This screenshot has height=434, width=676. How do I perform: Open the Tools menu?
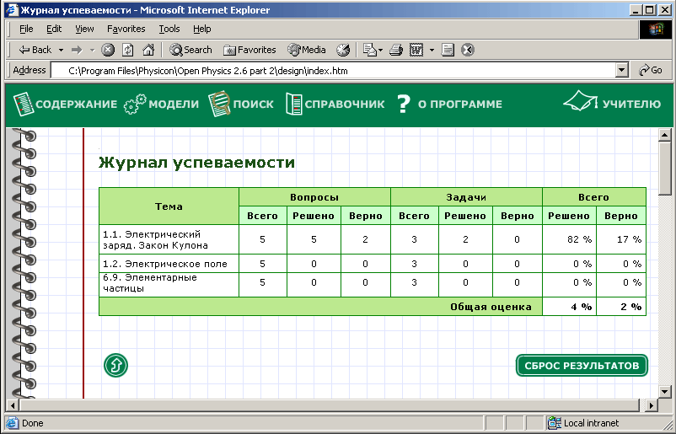pyautogui.click(x=169, y=29)
